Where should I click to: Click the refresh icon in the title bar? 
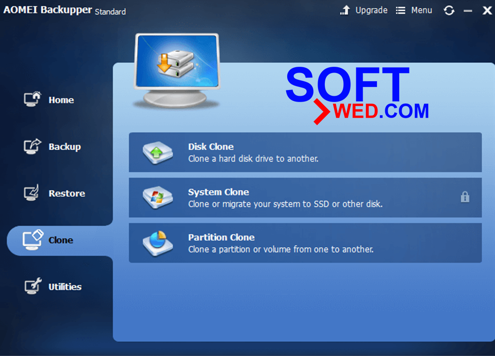[449, 10]
